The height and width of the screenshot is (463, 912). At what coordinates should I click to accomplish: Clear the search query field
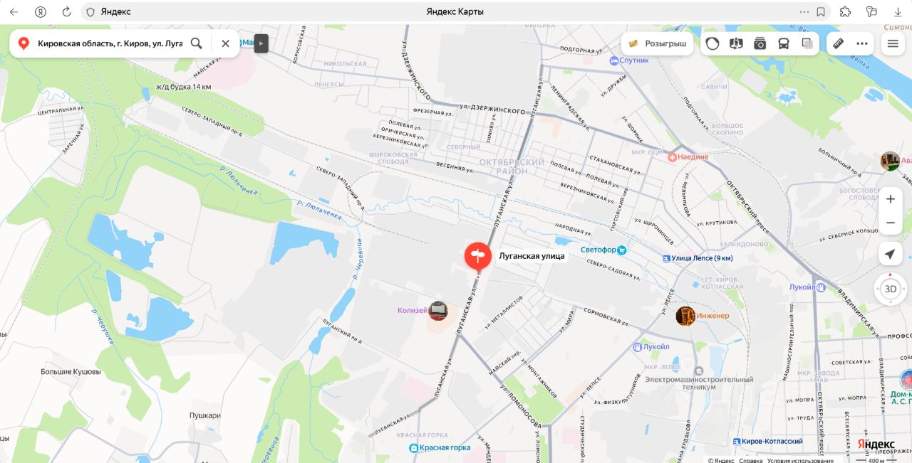coord(225,43)
